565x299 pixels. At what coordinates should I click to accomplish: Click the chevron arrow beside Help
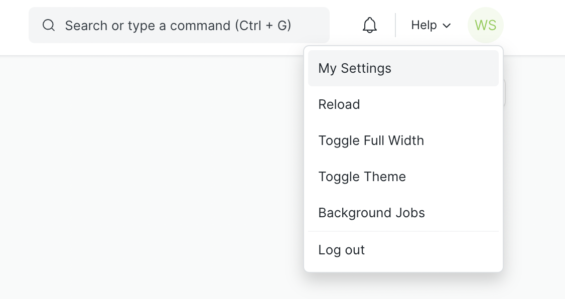pos(447,26)
